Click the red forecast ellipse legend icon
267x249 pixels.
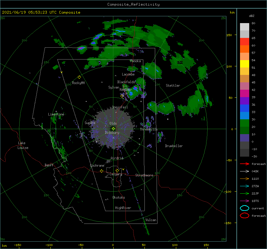coord(244,216)
